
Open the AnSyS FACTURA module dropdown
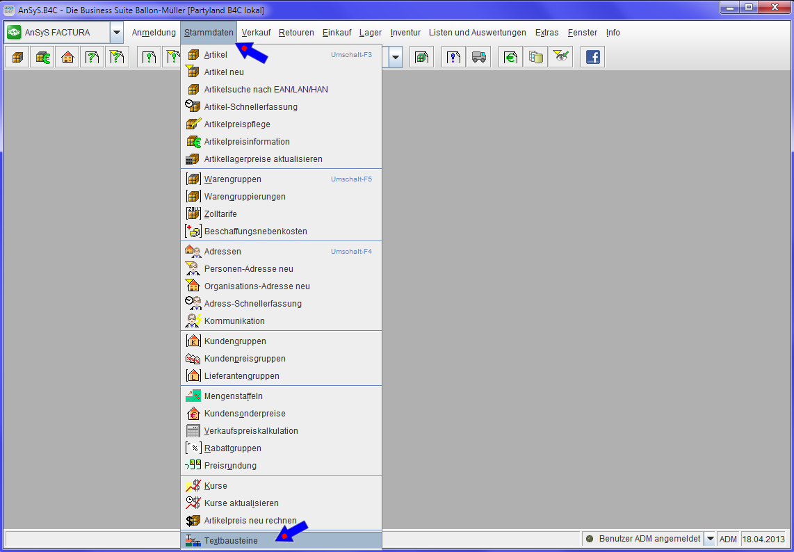coord(116,33)
